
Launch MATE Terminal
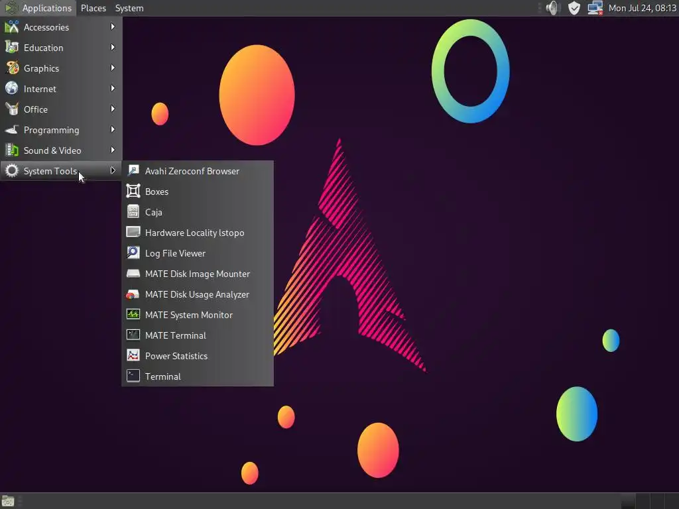(x=198, y=335)
